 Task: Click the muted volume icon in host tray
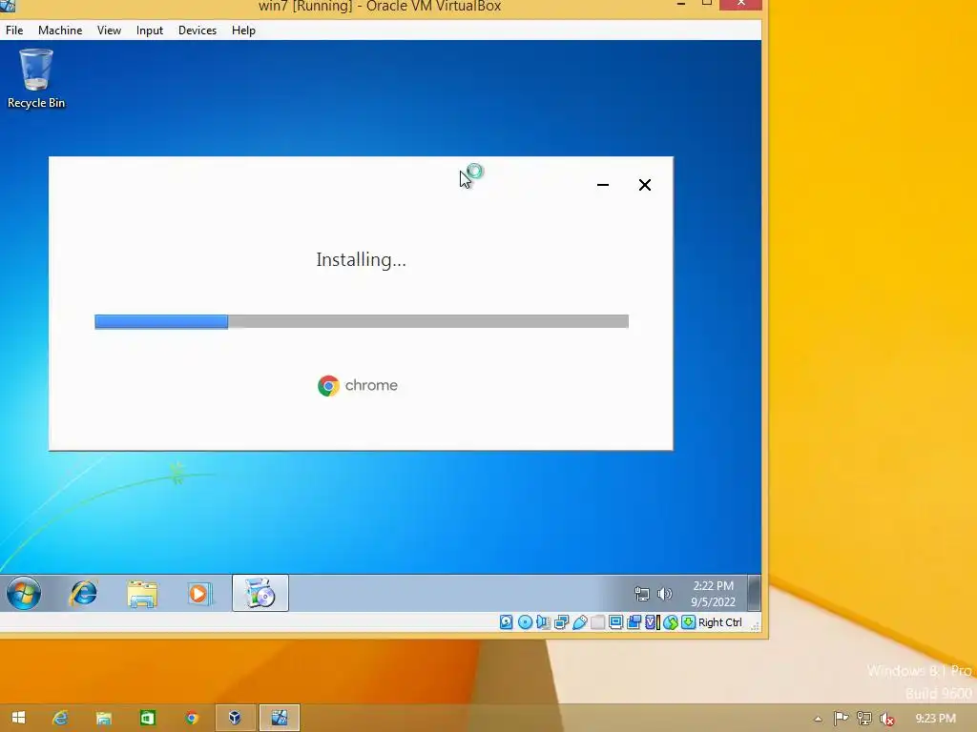(x=886, y=719)
